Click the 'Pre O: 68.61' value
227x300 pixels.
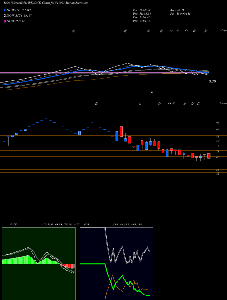142,10
